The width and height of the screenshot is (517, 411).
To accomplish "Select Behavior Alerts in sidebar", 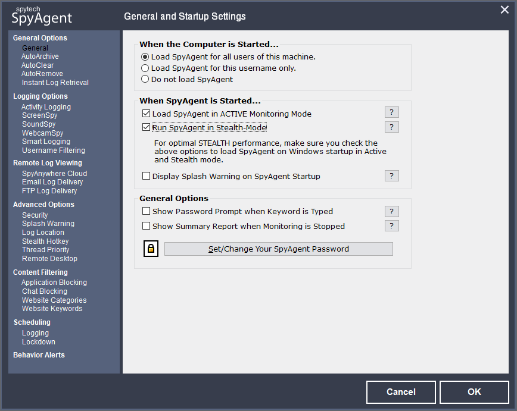I will pyautogui.click(x=39, y=355).
